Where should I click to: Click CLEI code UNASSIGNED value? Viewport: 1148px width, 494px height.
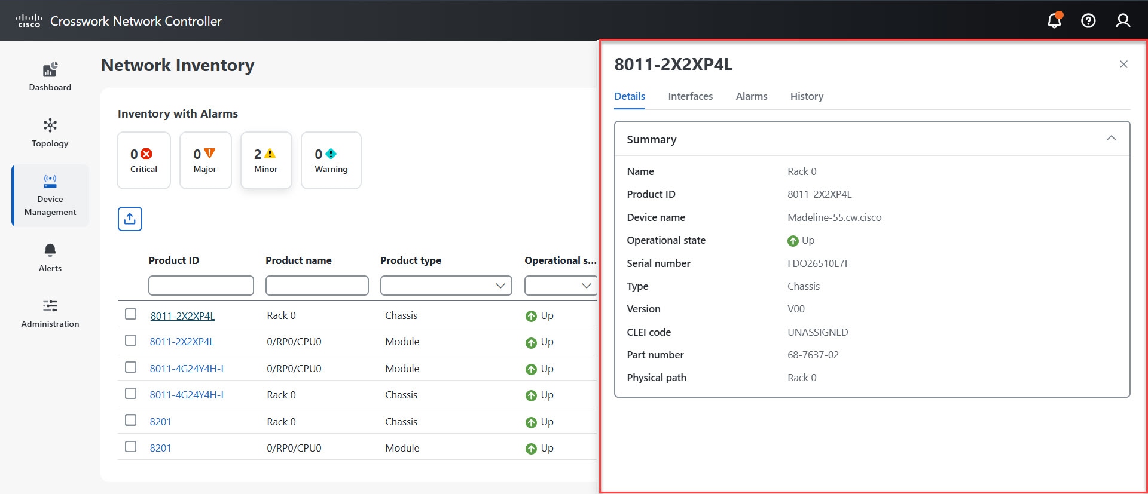click(x=818, y=332)
